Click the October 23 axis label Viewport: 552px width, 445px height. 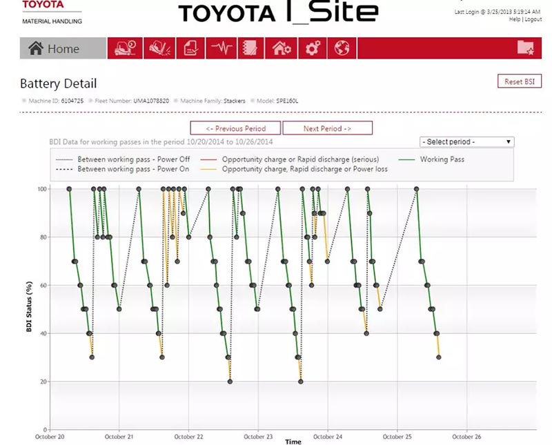tap(258, 437)
